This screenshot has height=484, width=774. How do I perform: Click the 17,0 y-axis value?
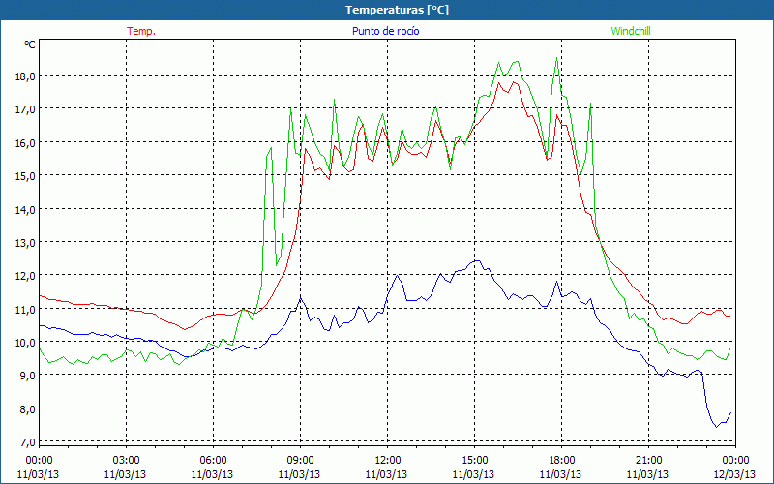(26, 109)
